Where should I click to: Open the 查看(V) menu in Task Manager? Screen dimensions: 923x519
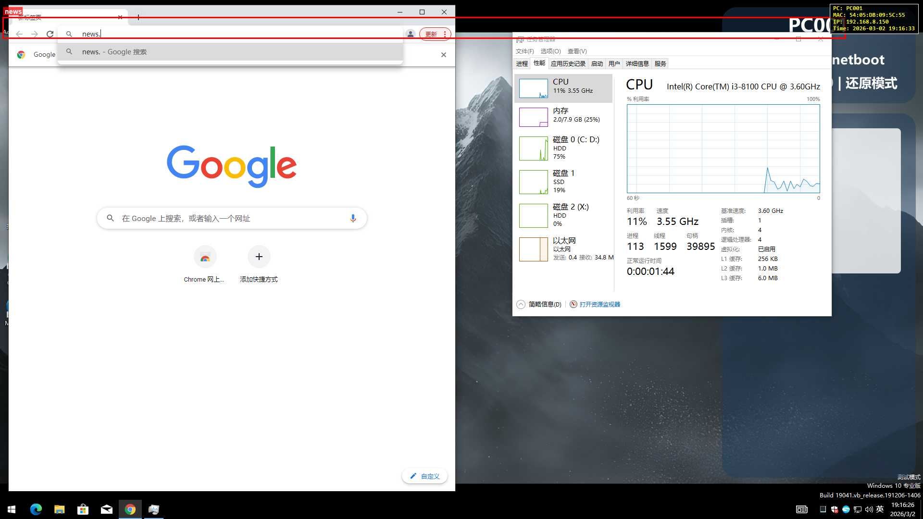pyautogui.click(x=577, y=51)
